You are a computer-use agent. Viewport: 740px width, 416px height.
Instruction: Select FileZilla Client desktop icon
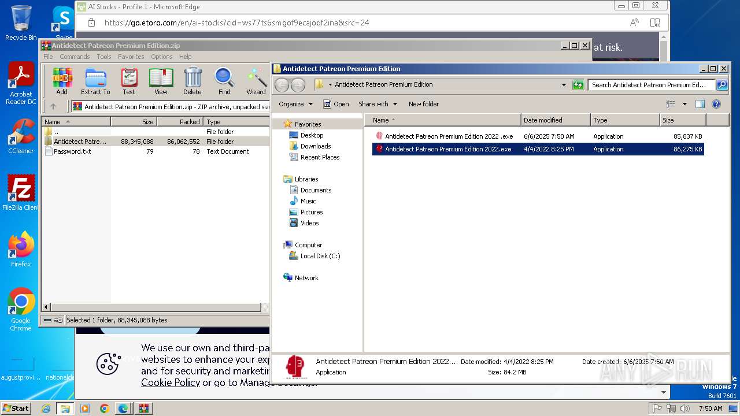pos(21,193)
